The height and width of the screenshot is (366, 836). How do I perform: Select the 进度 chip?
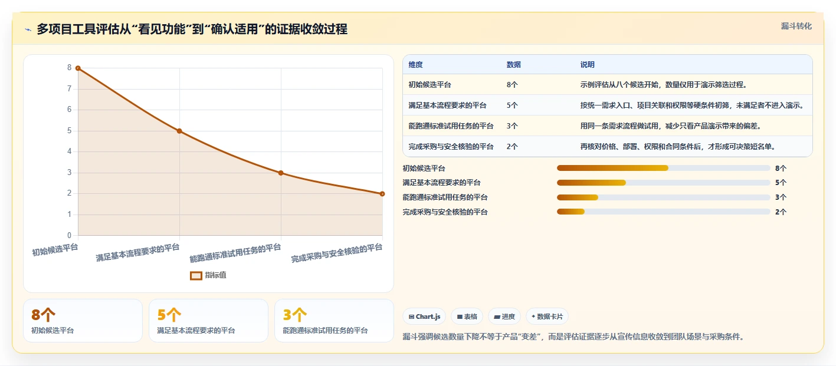pos(504,316)
